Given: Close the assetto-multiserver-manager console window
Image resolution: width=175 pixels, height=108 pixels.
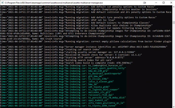Looking at the screenshot, I should tap(171, 3).
